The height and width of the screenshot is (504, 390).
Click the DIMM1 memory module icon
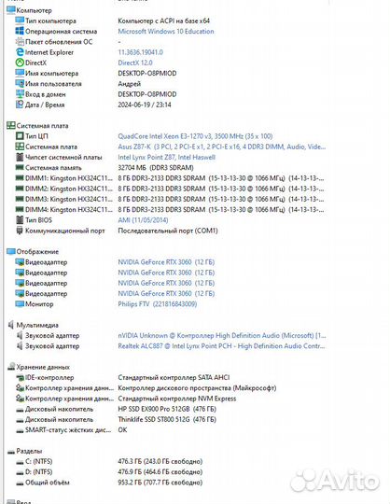tap(20, 177)
